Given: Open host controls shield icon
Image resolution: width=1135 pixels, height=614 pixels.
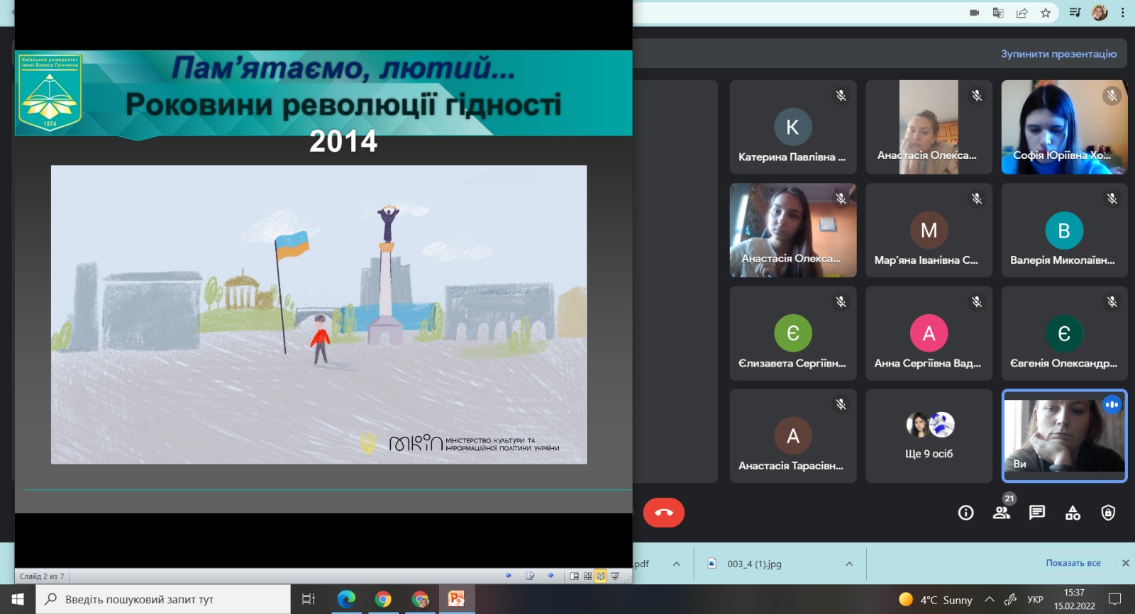Looking at the screenshot, I should (x=1108, y=513).
